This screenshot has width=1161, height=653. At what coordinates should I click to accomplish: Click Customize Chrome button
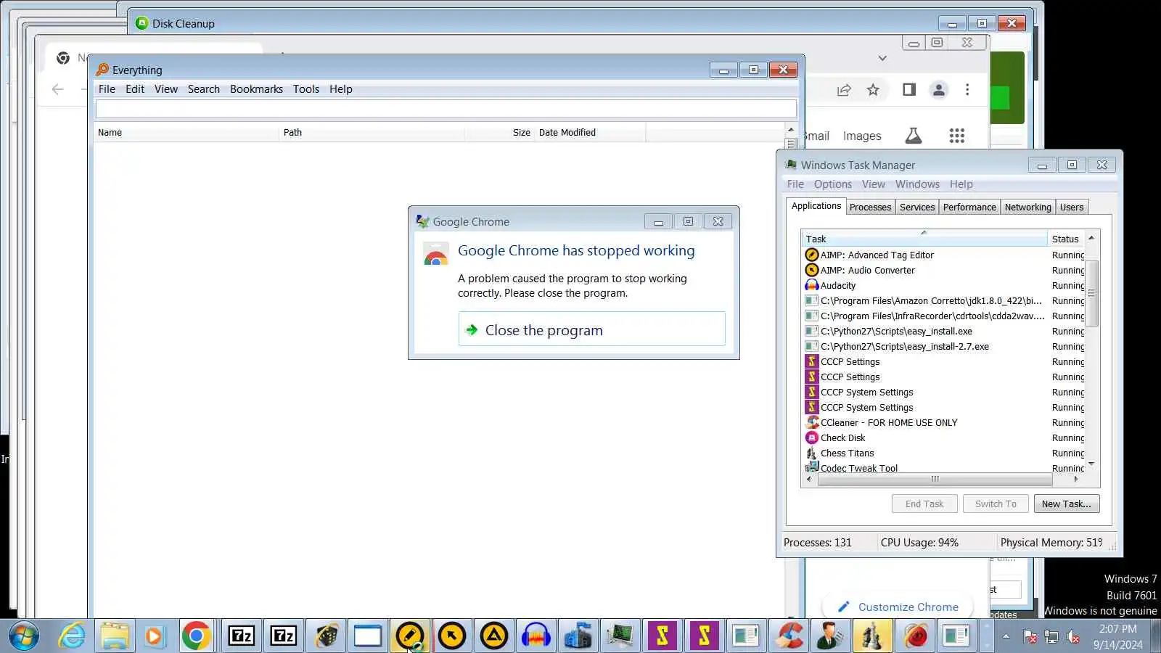coord(898,607)
